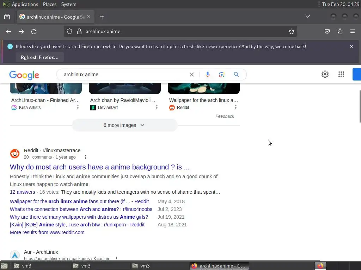The height and width of the screenshot is (270, 361).
Task: Clear the Google search box text
Action: (191, 75)
